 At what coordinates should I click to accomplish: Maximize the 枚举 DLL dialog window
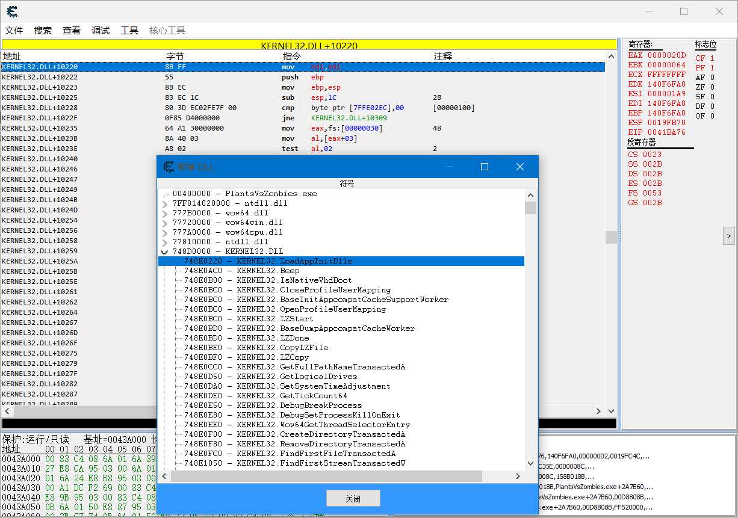point(485,167)
